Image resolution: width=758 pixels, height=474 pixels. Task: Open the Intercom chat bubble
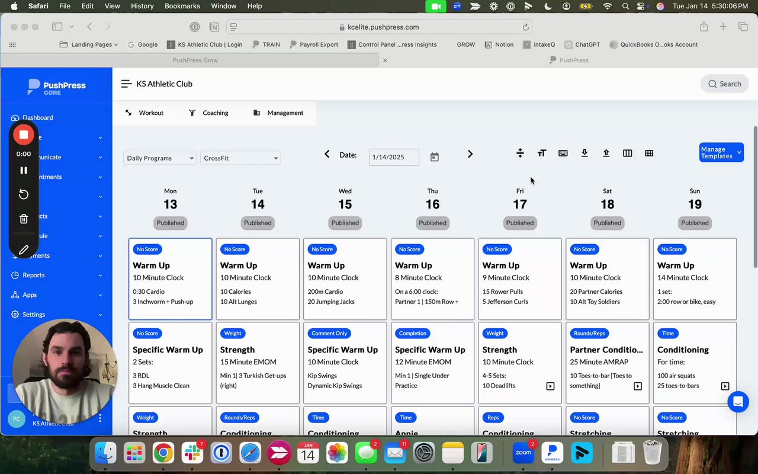click(x=738, y=402)
